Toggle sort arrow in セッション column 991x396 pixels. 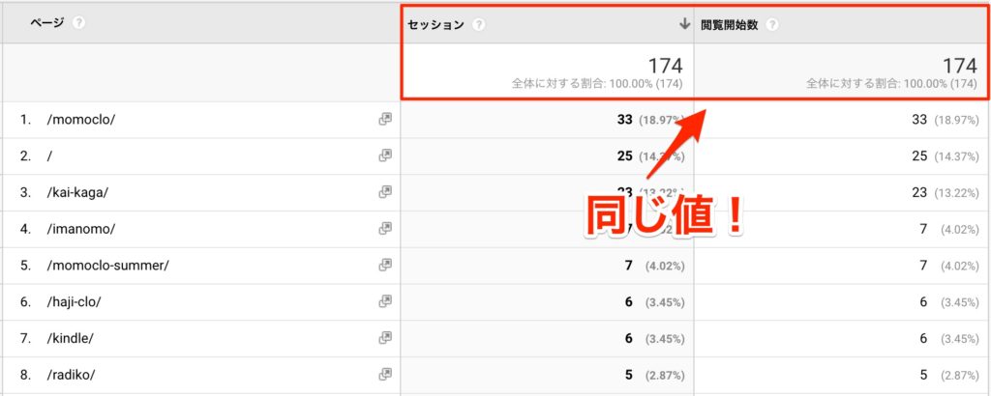(x=684, y=24)
